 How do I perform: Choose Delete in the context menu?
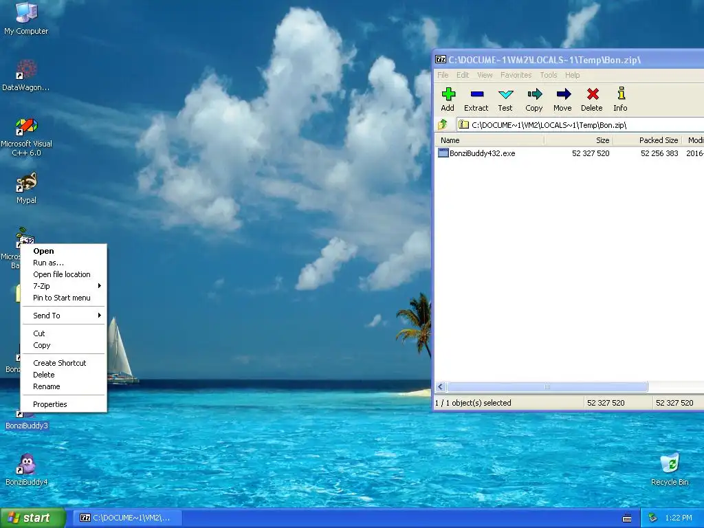coord(64,375)
